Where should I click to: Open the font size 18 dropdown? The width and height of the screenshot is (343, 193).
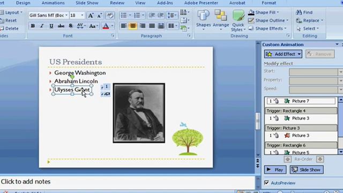click(x=82, y=16)
